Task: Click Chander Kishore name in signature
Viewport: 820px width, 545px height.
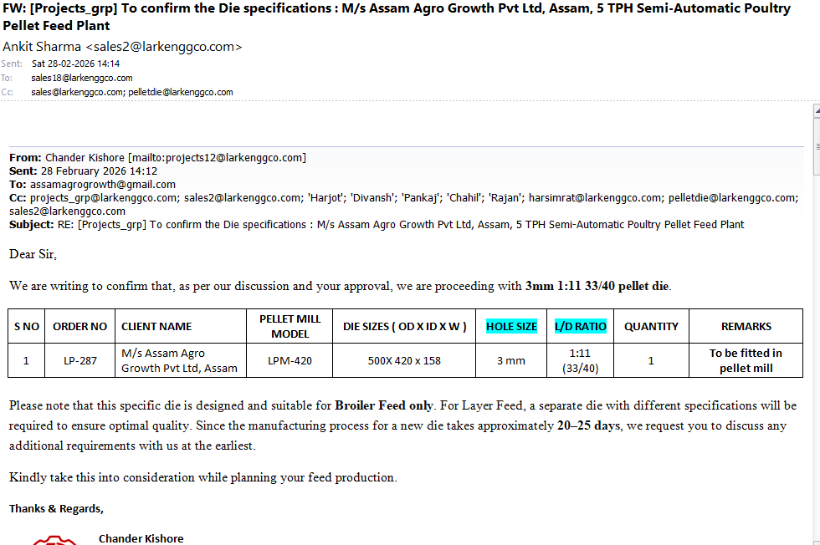Action: [x=141, y=538]
